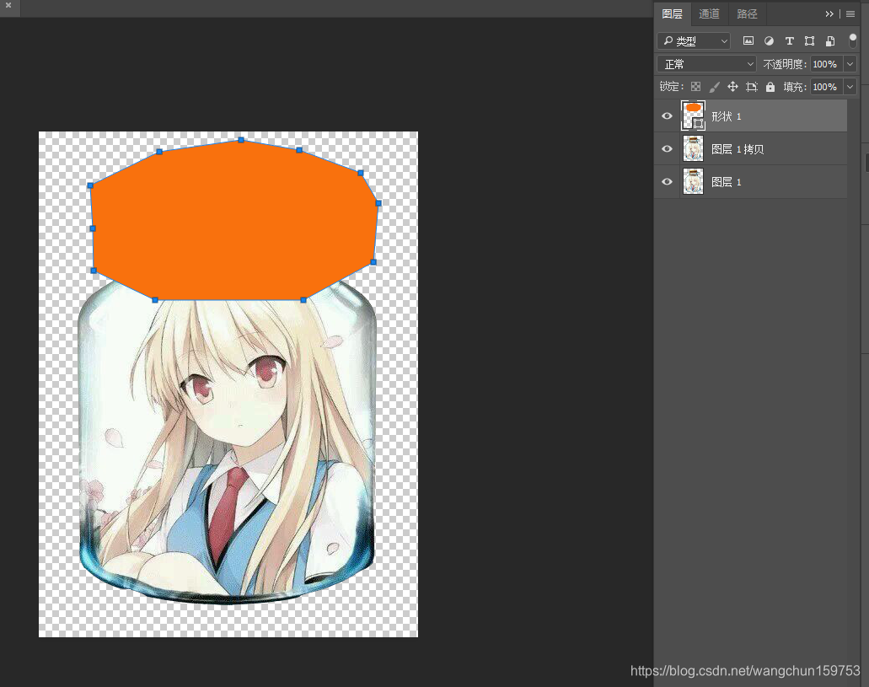Select layer name 图层 1 拷贝
The width and height of the screenshot is (869, 687).
[x=738, y=149]
